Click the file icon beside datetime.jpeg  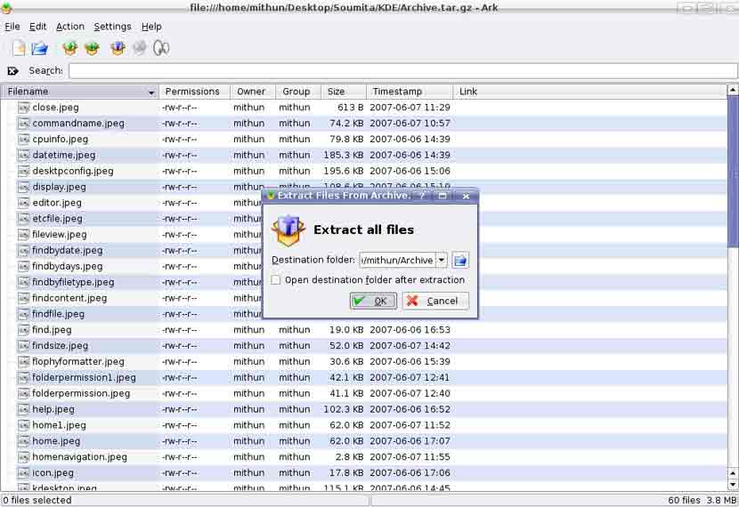point(23,156)
